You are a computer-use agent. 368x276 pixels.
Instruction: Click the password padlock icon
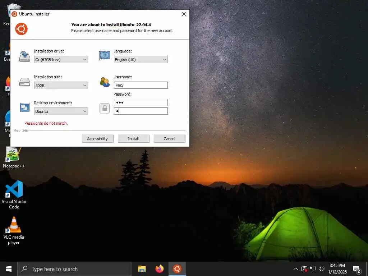105,108
